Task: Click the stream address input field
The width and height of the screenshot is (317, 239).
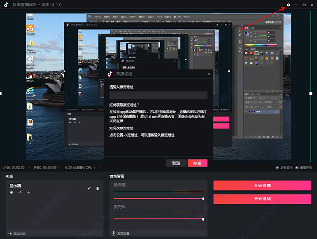Action: click(158, 95)
